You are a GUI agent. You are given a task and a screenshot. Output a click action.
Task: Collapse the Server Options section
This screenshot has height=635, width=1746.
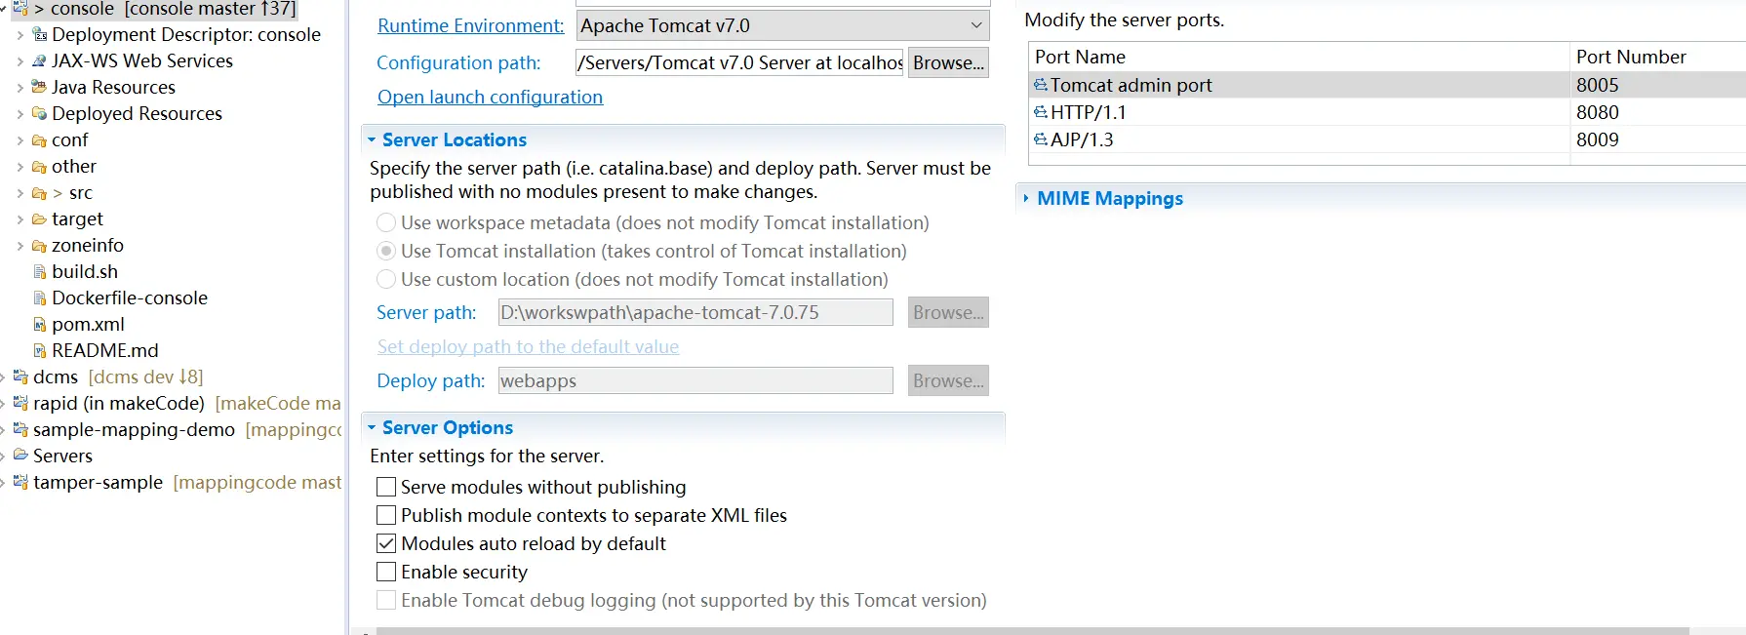click(372, 428)
